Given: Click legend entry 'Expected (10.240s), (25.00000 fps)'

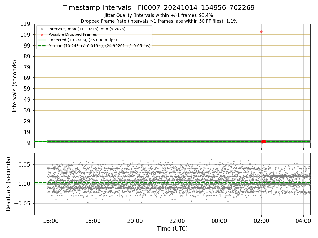Looking at the screenshot, I should [x=82, y=40].
